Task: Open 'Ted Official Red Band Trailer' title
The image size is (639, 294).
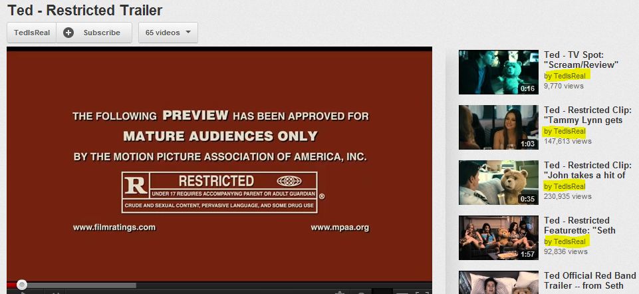Action: (x=590, y=281)
